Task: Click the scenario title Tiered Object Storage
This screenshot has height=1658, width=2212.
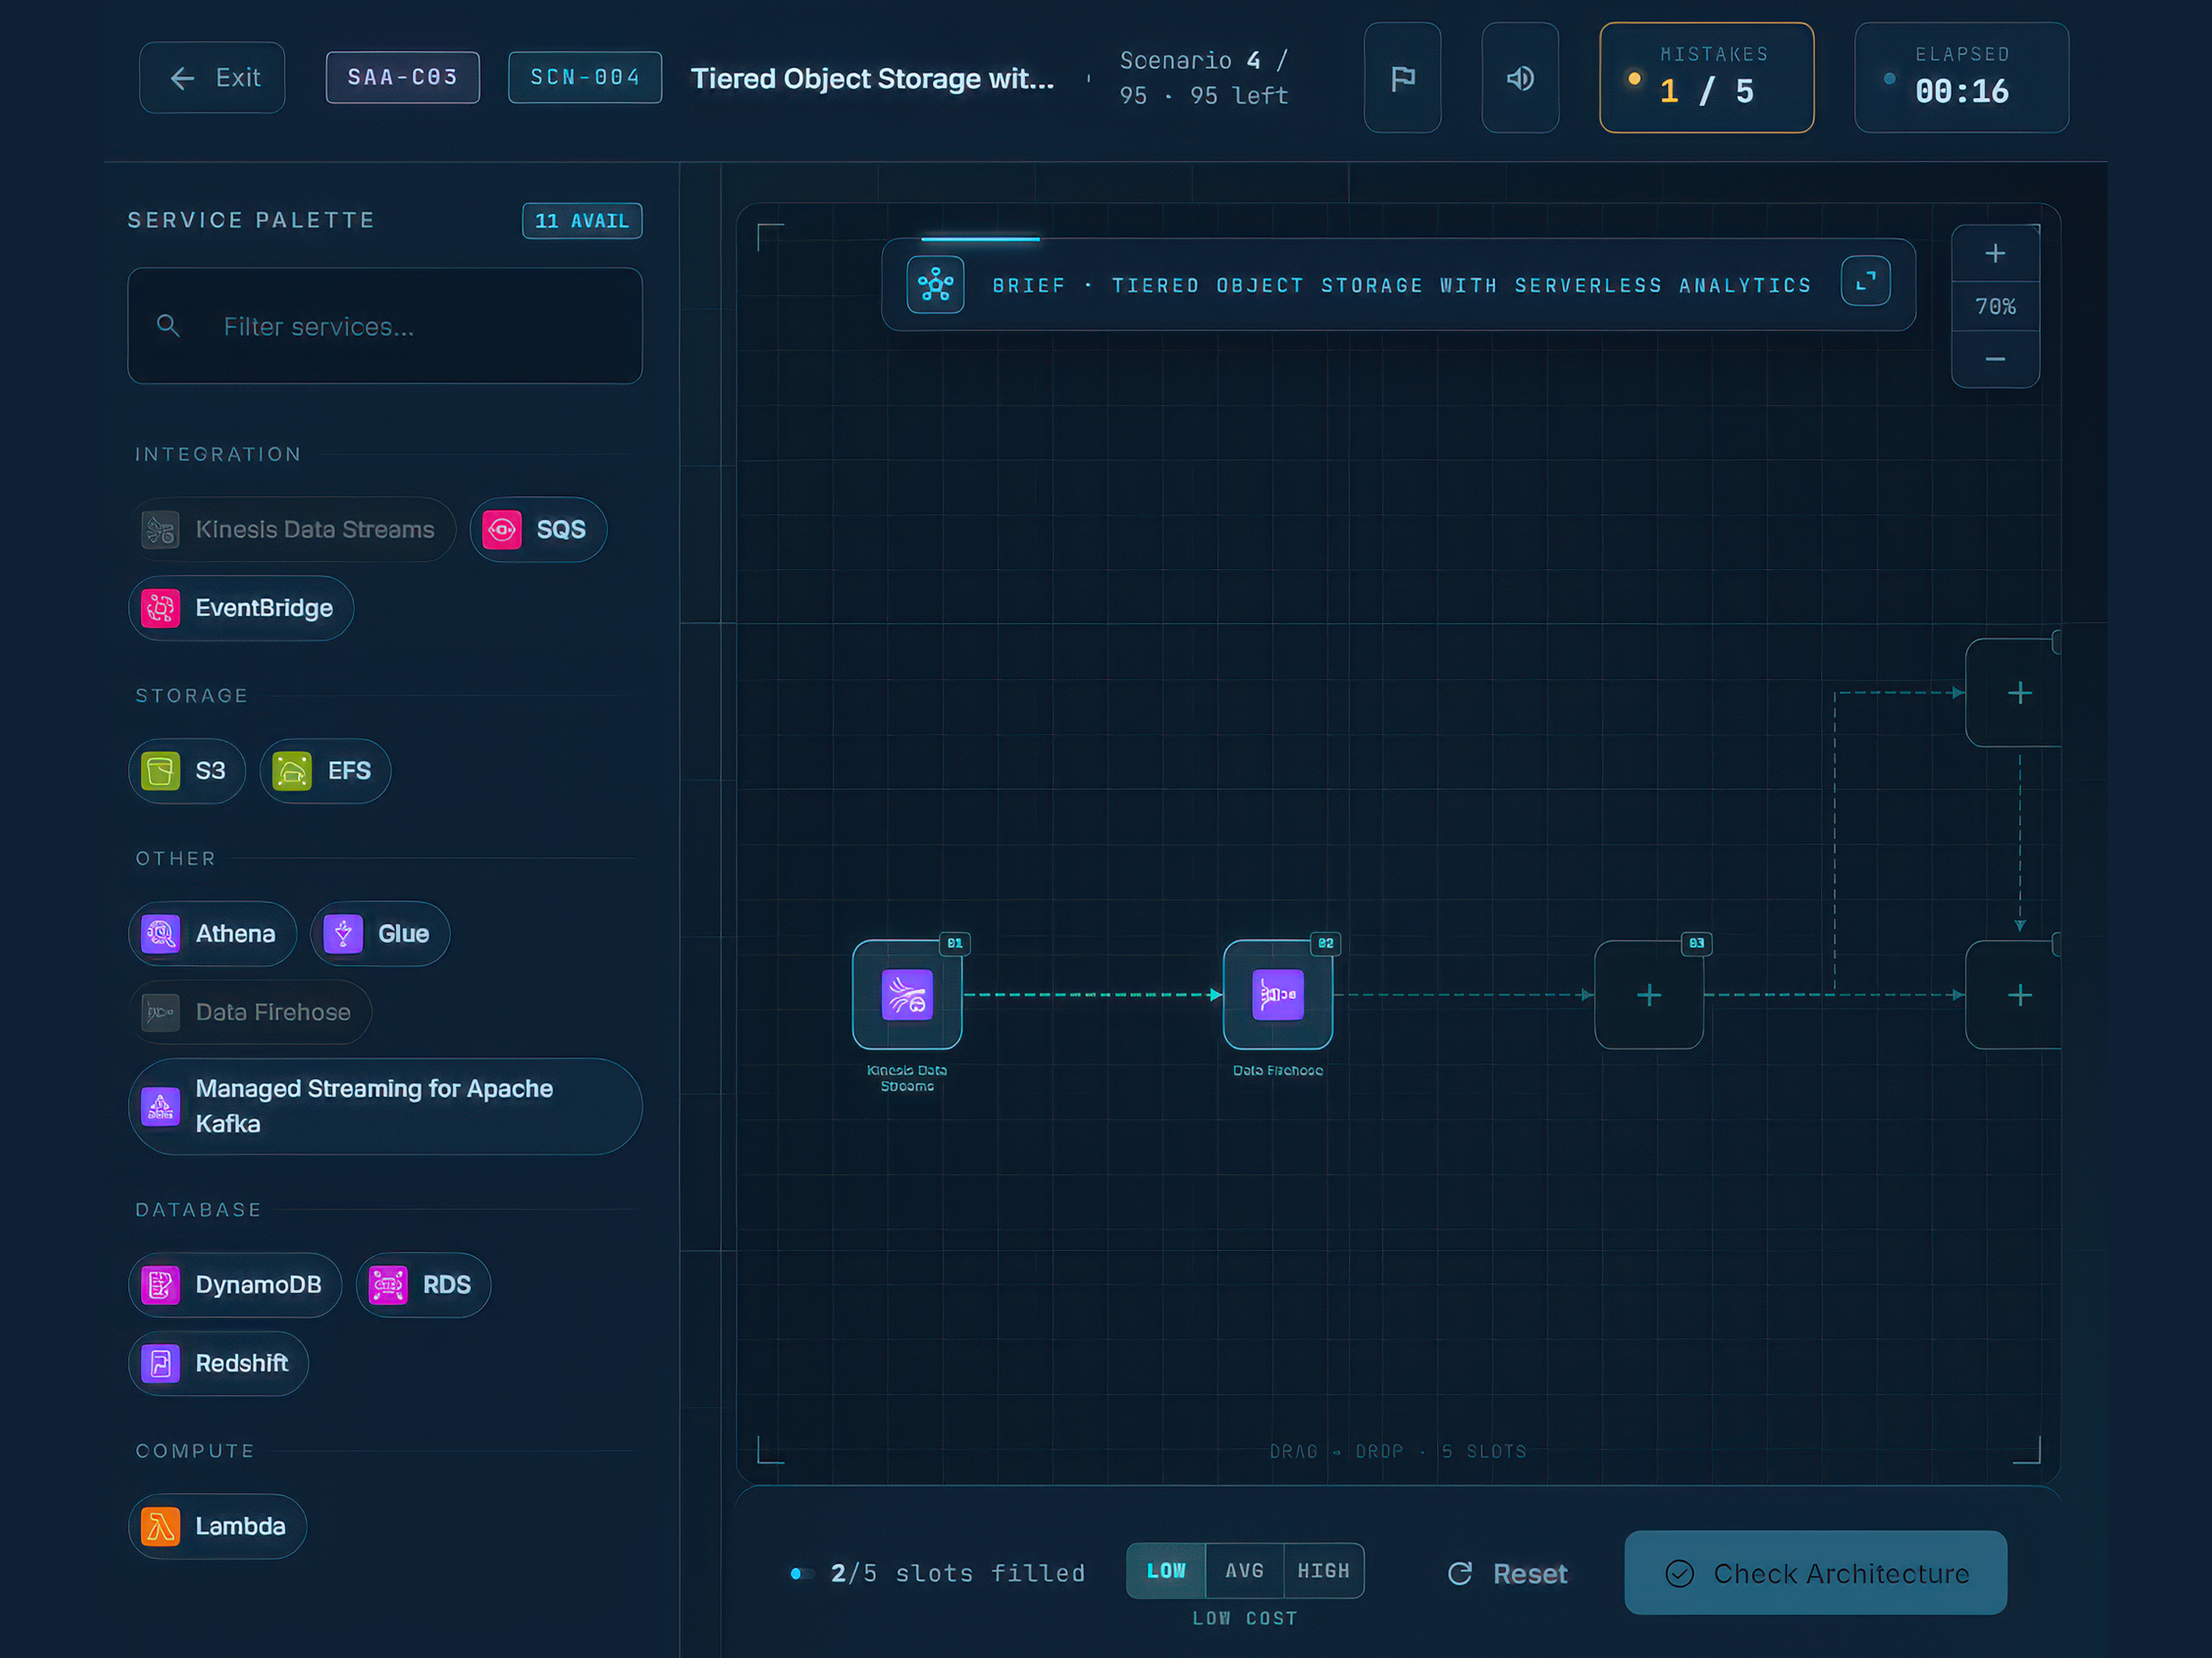Action: tap(872, 78)
